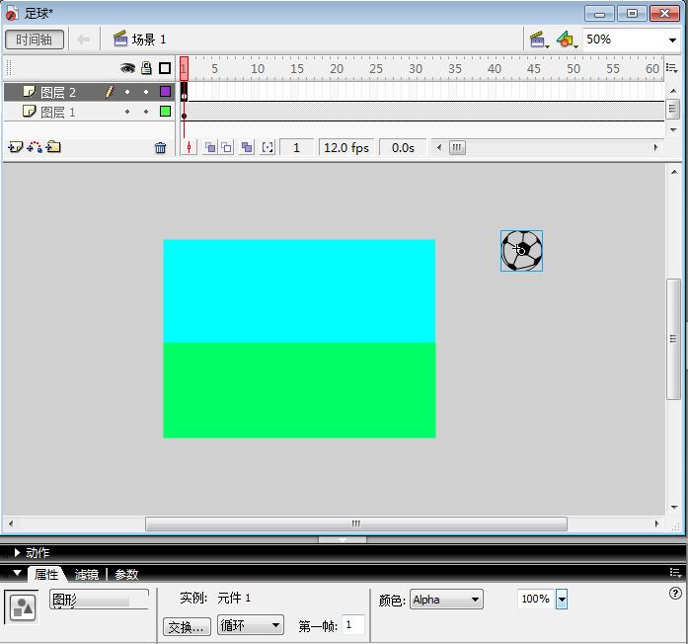The height and width of the screenshot is (644, 688).
Task: Add a motion guide layer
Action: (x=35, y=147)
